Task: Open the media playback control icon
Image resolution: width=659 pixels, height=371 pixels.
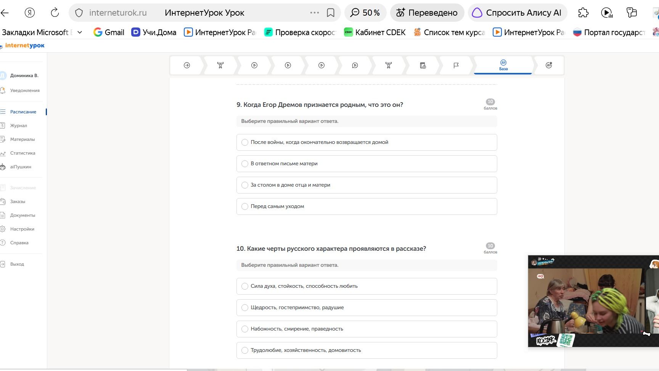Action: 607,13
